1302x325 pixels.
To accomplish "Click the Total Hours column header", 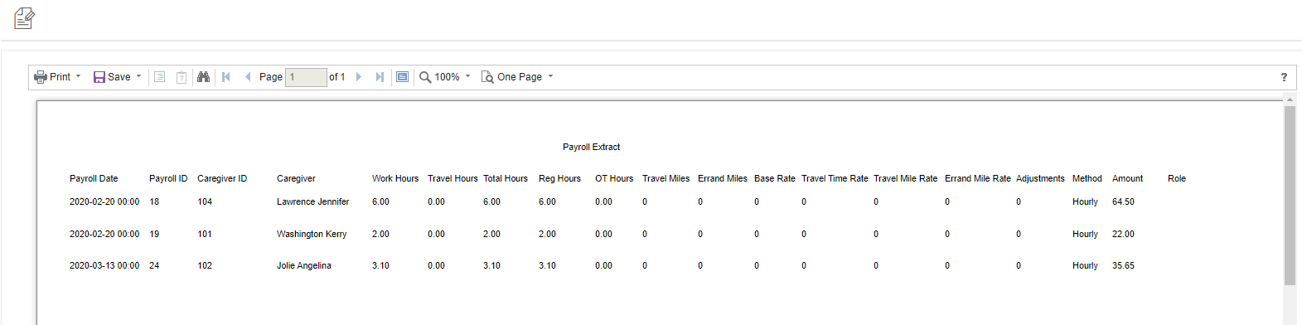I will [x=506, y=178].
